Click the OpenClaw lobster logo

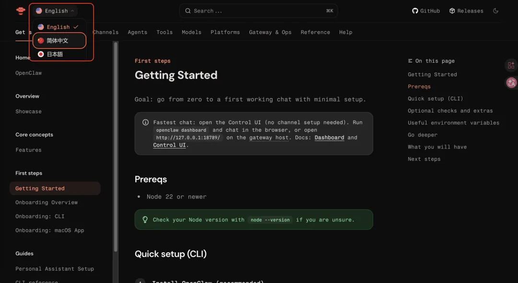21,11
